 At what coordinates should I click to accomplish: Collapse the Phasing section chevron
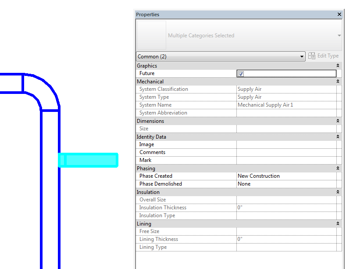(337, 168)
